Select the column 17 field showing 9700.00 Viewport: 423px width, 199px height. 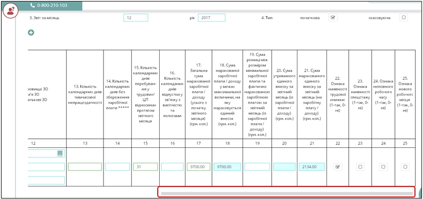pyautogui.click(x=198, y=167)
